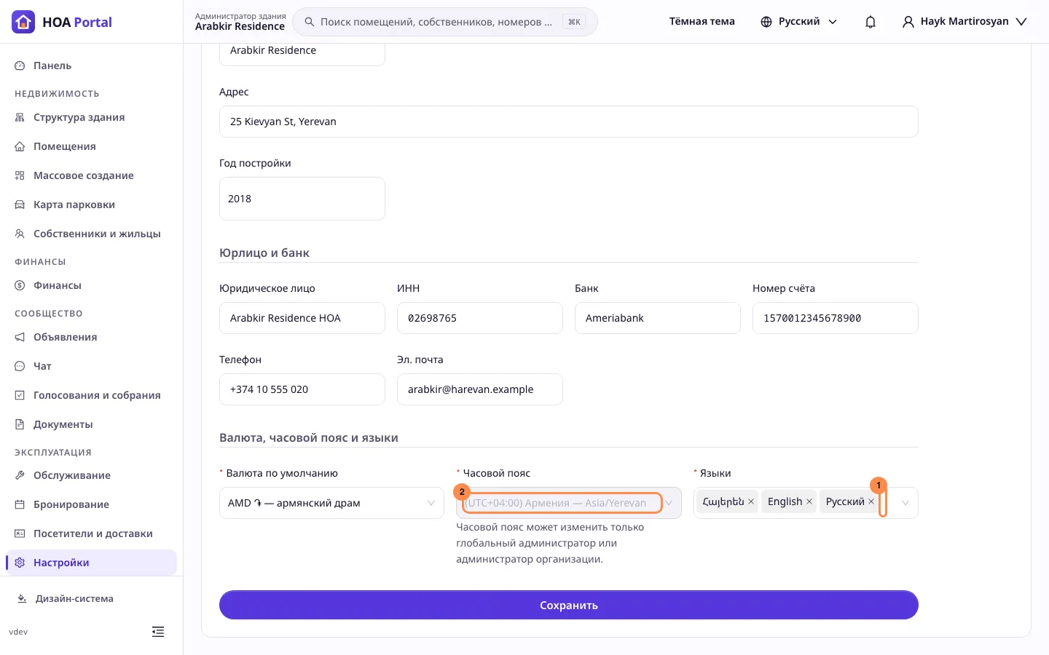
Task: Click the HOA Portal house logo
Action: (x=23, y=22)
